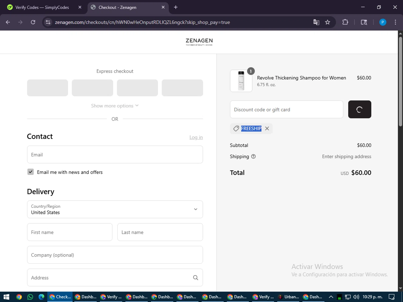Toggle Email me with news and offers
This screenshot has width=403, height=302.
(31, 172)
